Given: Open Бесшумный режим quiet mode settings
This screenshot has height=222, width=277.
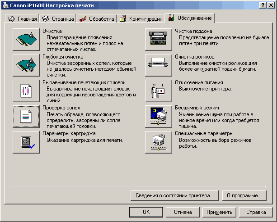Looking at the screenshot, I should pyautogui.click(x=159, y=117).
